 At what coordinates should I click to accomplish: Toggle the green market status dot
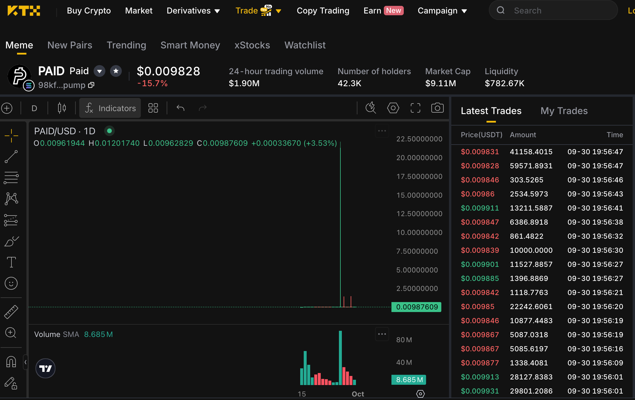(109, 131)
